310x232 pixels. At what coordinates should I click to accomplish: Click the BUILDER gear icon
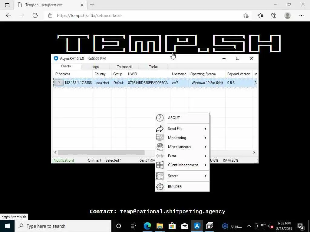click(160, 187)
